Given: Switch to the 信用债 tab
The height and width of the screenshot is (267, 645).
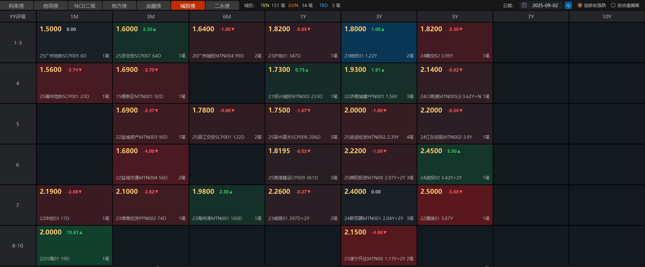Looking at the screenshot, I should point(51,6).
